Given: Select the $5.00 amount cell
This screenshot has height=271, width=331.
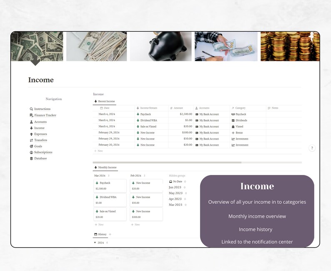Looking at the screenshot, I should (x=181, y=120).
